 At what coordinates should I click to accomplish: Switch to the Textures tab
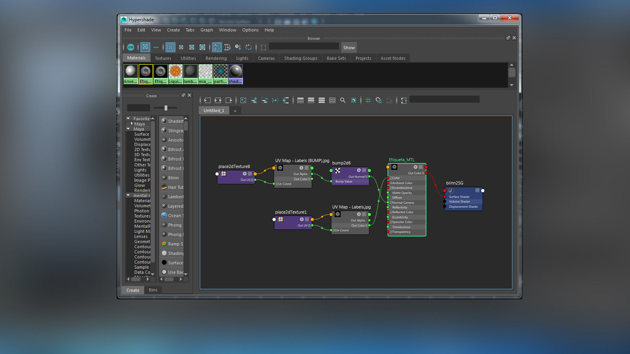[163, 58]
